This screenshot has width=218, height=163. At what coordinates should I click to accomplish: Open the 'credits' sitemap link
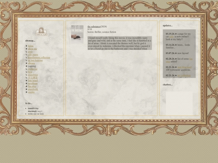click(31, 92)
